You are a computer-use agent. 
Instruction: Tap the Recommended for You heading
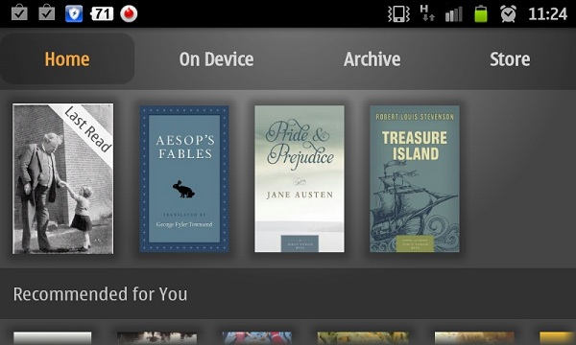click(100, 294)
